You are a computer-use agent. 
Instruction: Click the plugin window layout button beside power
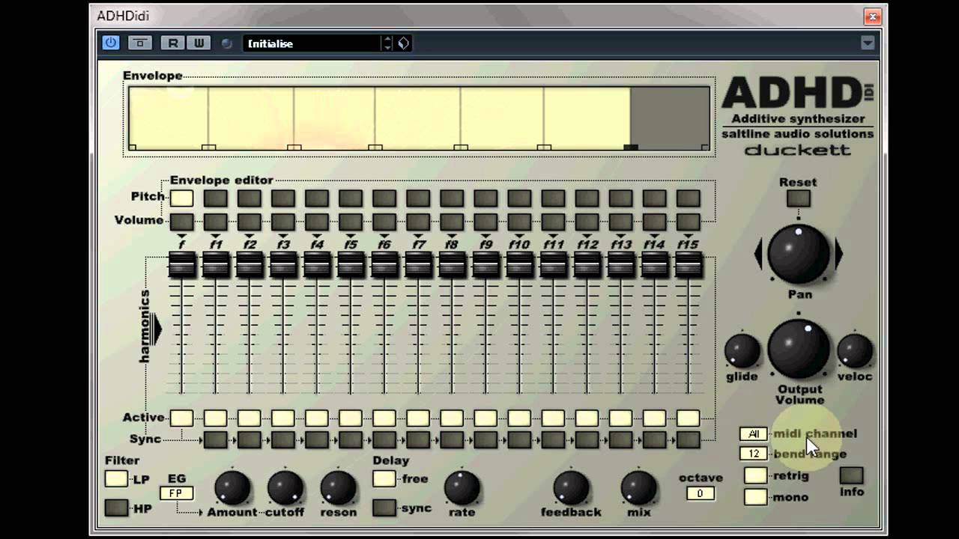point(140,43)
